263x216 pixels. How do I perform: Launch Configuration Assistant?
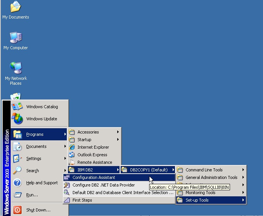119,177
